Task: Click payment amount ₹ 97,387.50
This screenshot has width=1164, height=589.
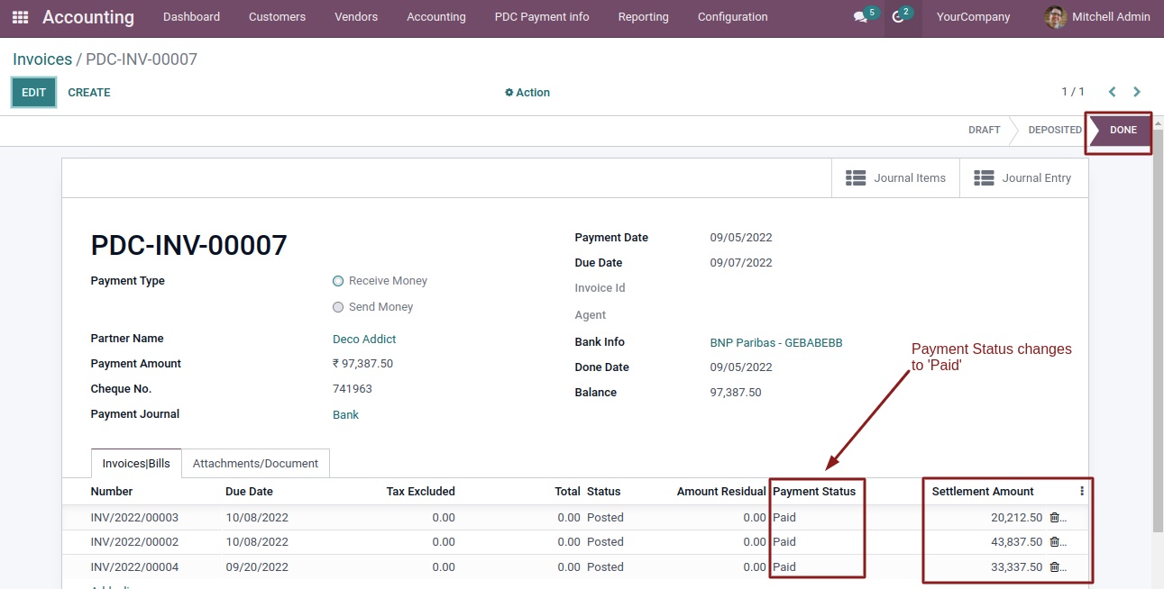Action: point(362,364)
